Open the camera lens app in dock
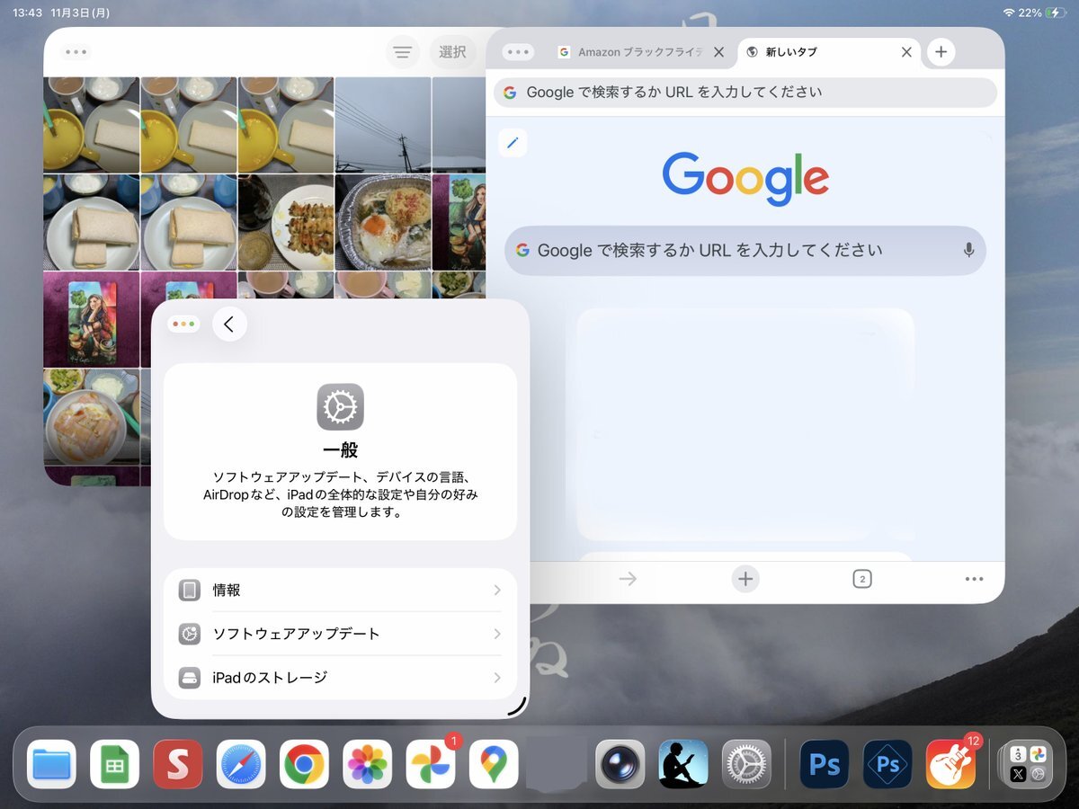The width and height of the screenshot is (1079, 809). pos(620,764)
